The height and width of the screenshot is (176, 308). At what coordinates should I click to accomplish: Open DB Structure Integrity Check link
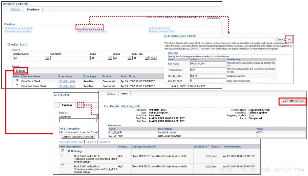pos(19,28)
